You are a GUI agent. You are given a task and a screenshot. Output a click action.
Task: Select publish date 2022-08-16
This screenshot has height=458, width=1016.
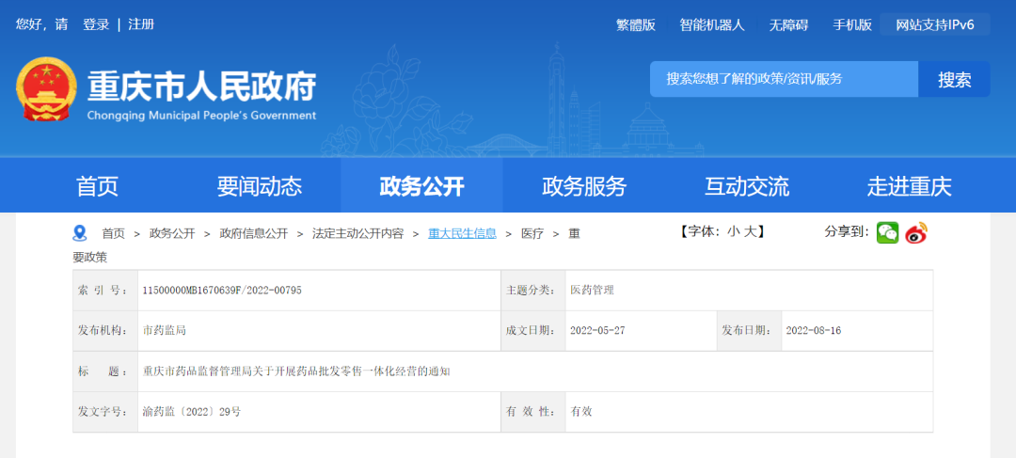pyautogui.click(x=814, y=330)
